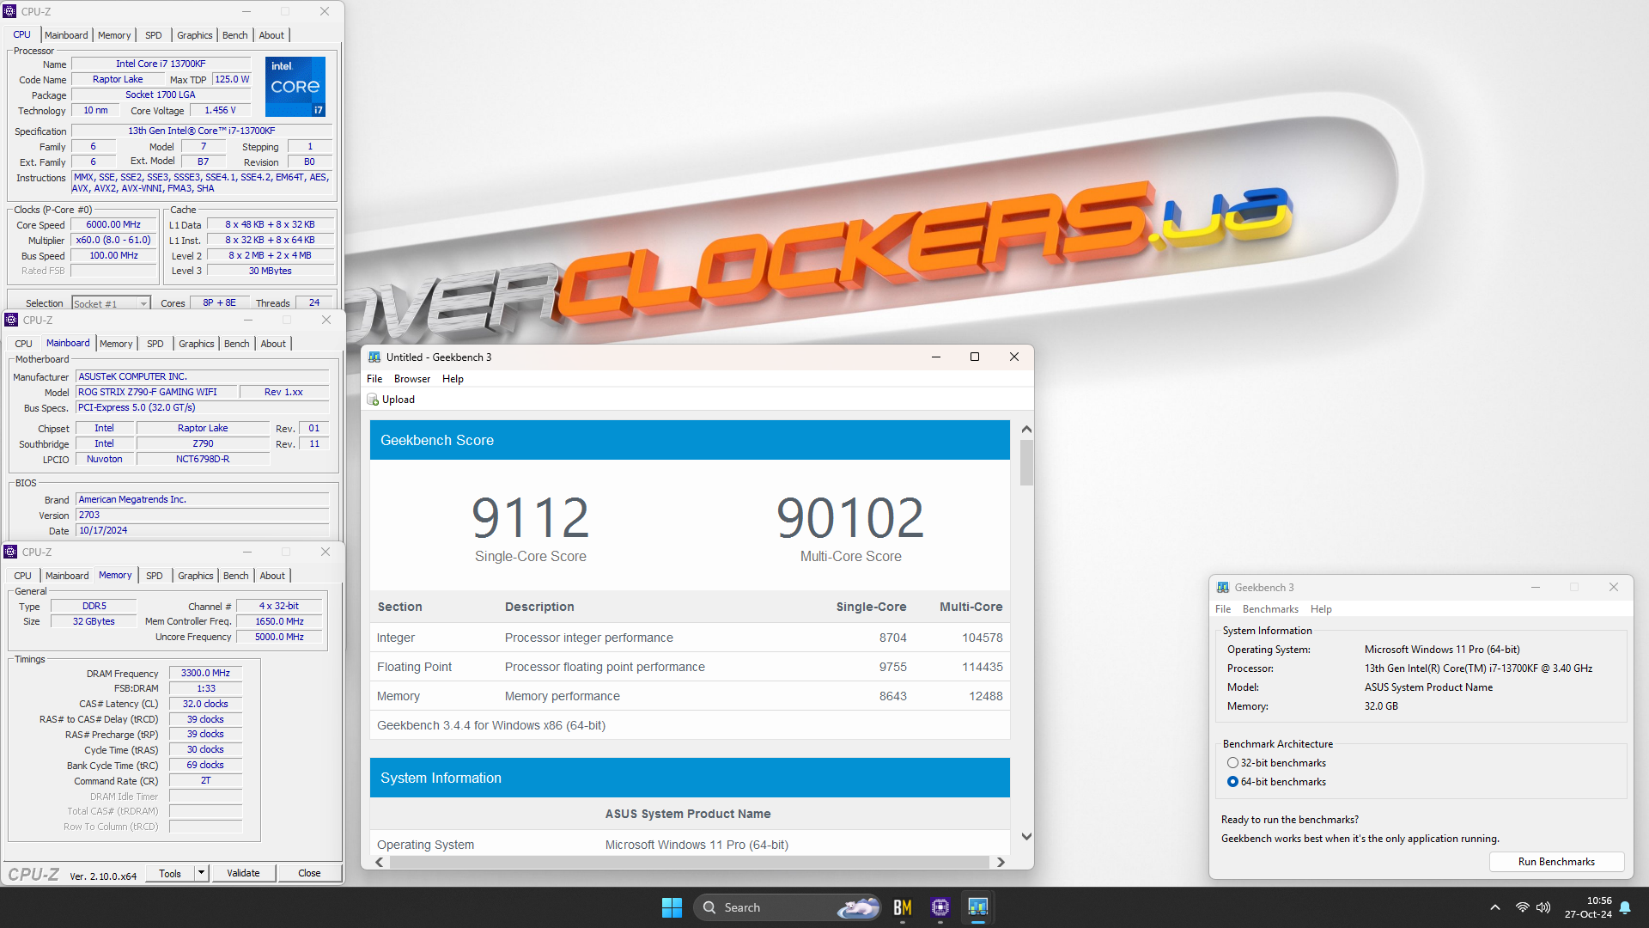Click scroll left arrow in Geekbench results

tap(380, 862)
